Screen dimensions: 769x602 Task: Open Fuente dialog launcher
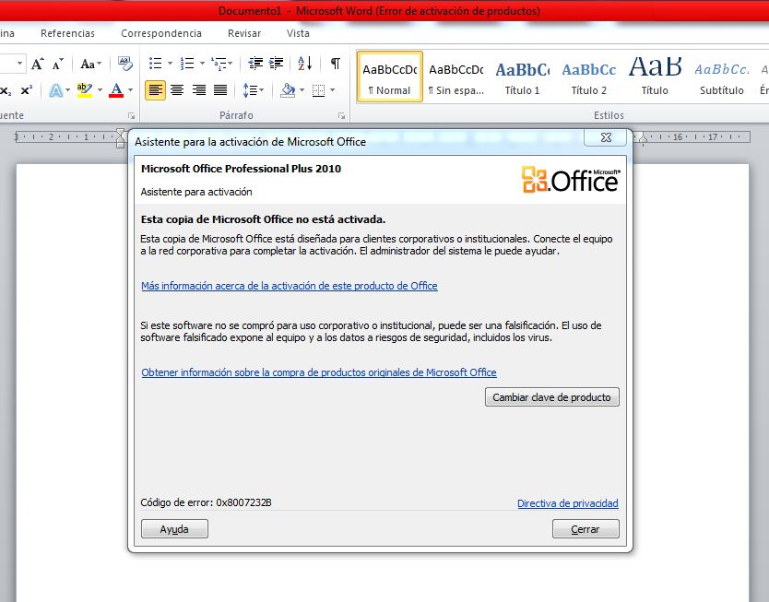pyautogui.click(x=131, y=116)
